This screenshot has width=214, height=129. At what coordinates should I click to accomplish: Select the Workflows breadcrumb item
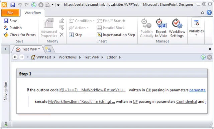pos(68,57)
